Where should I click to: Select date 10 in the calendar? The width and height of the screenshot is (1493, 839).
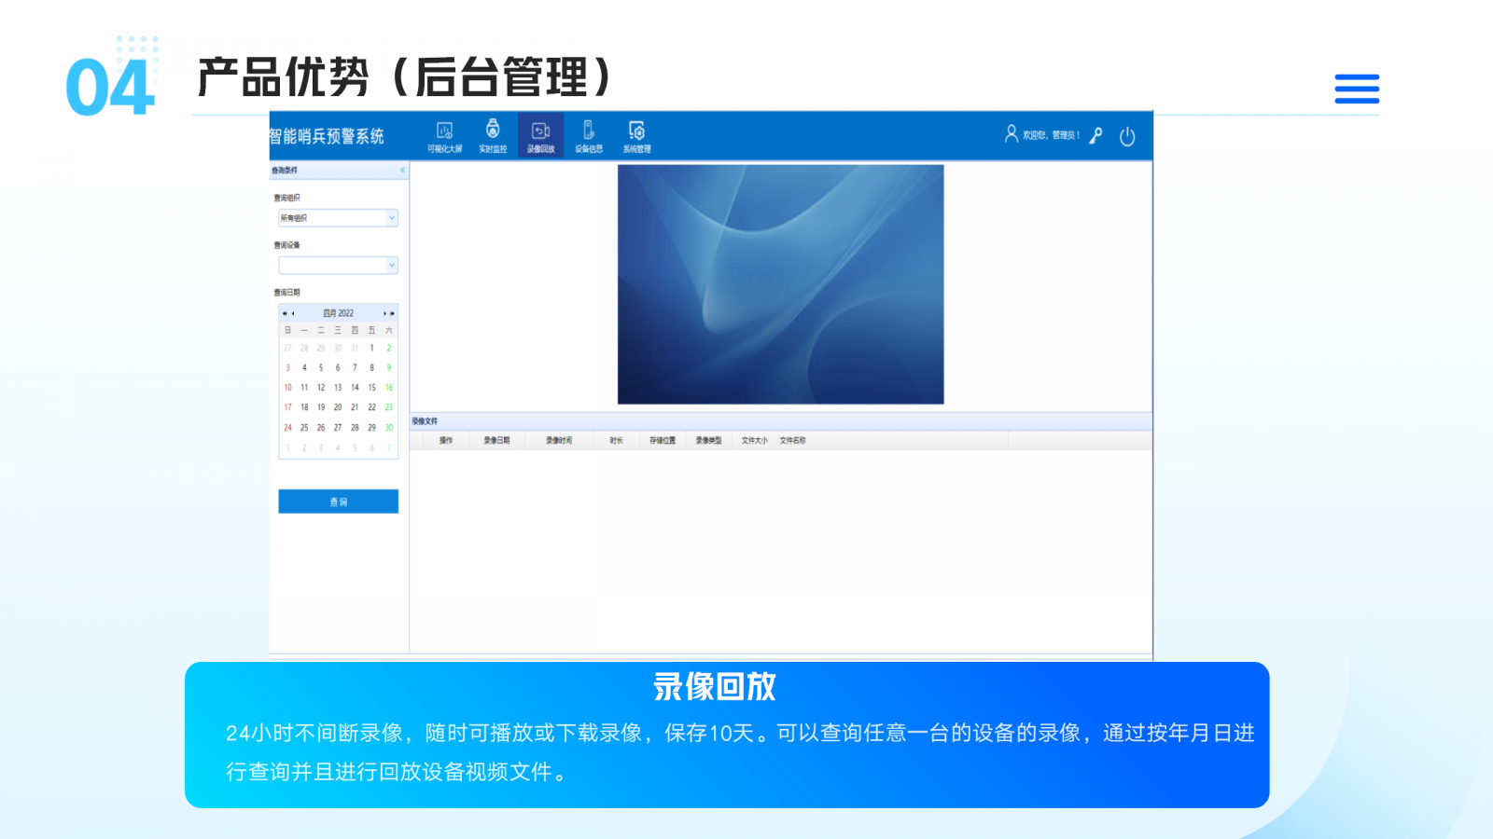287,388
